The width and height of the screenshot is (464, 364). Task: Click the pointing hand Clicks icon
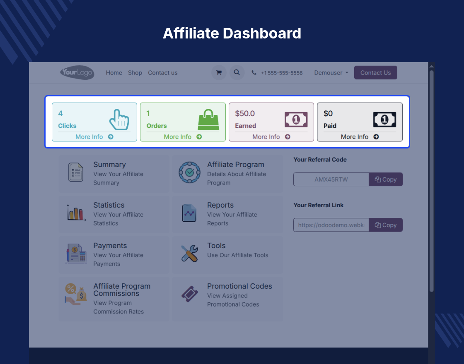click(119, 120)
